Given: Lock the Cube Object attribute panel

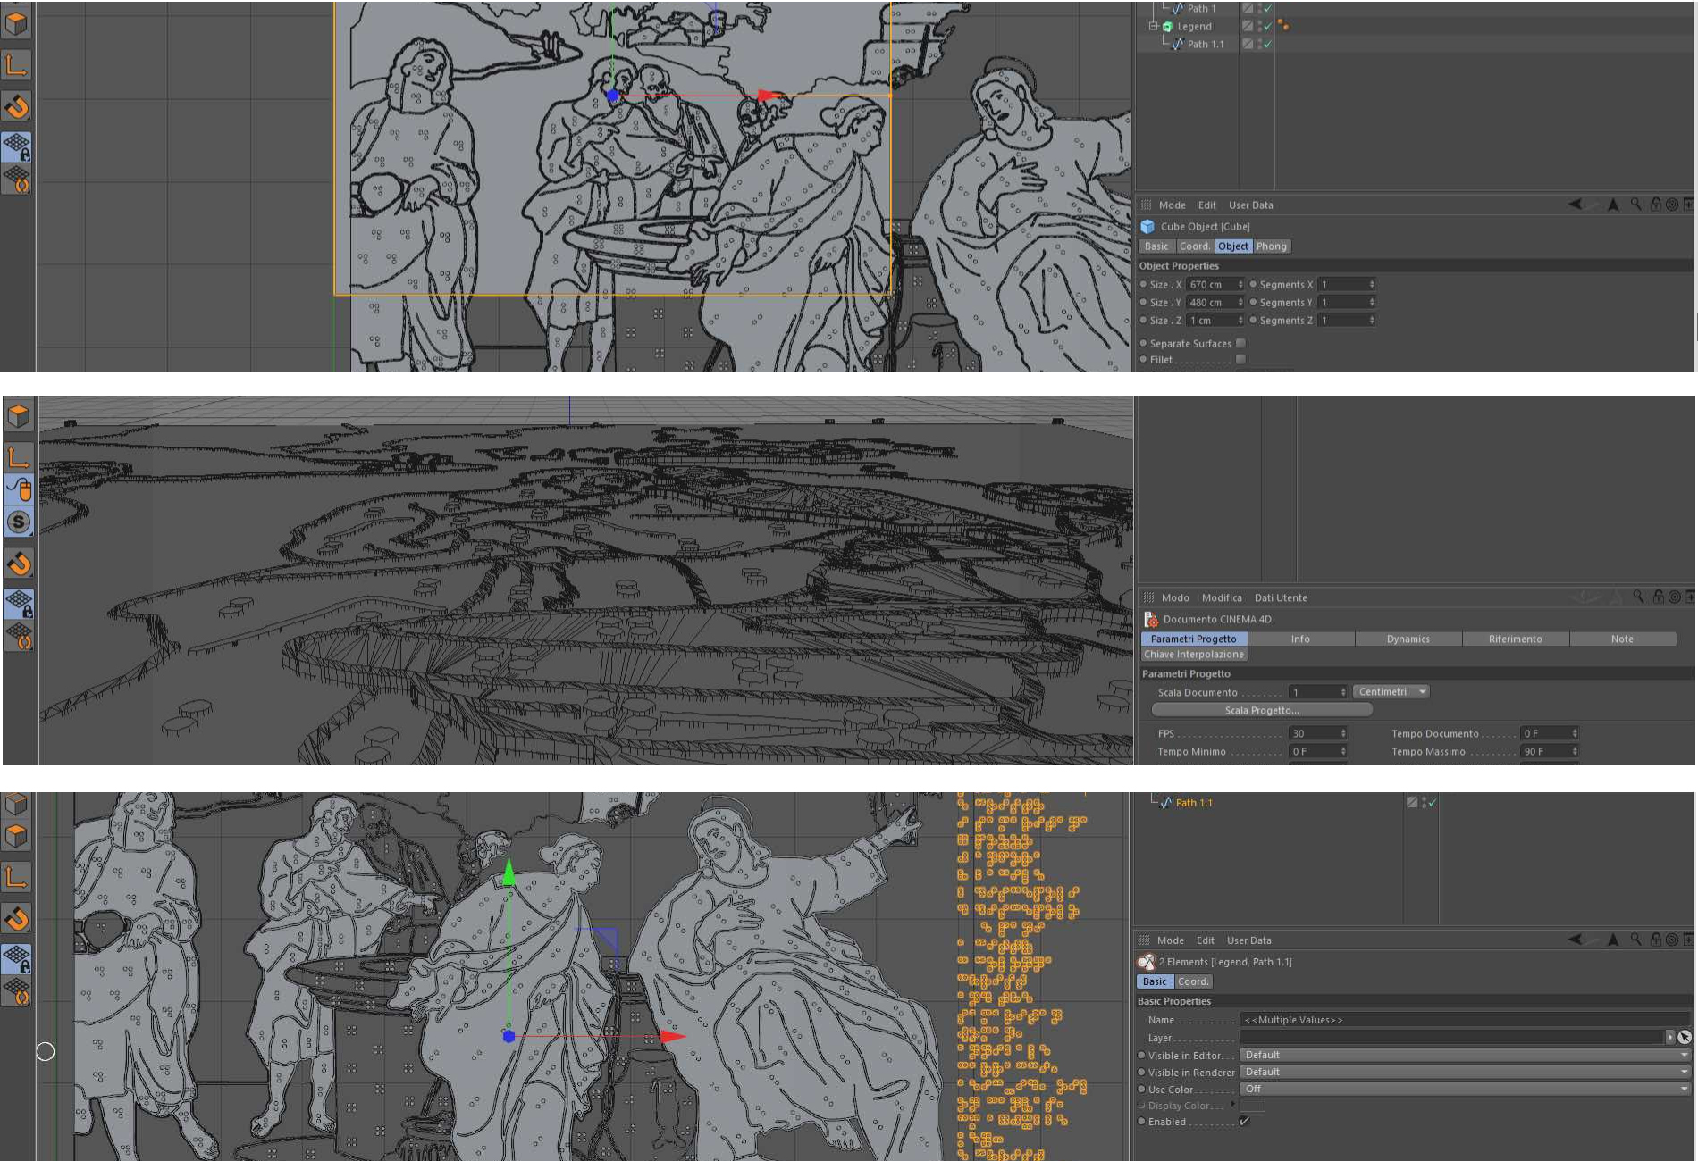Looking at the screenshot, I should pos(1656,205).
